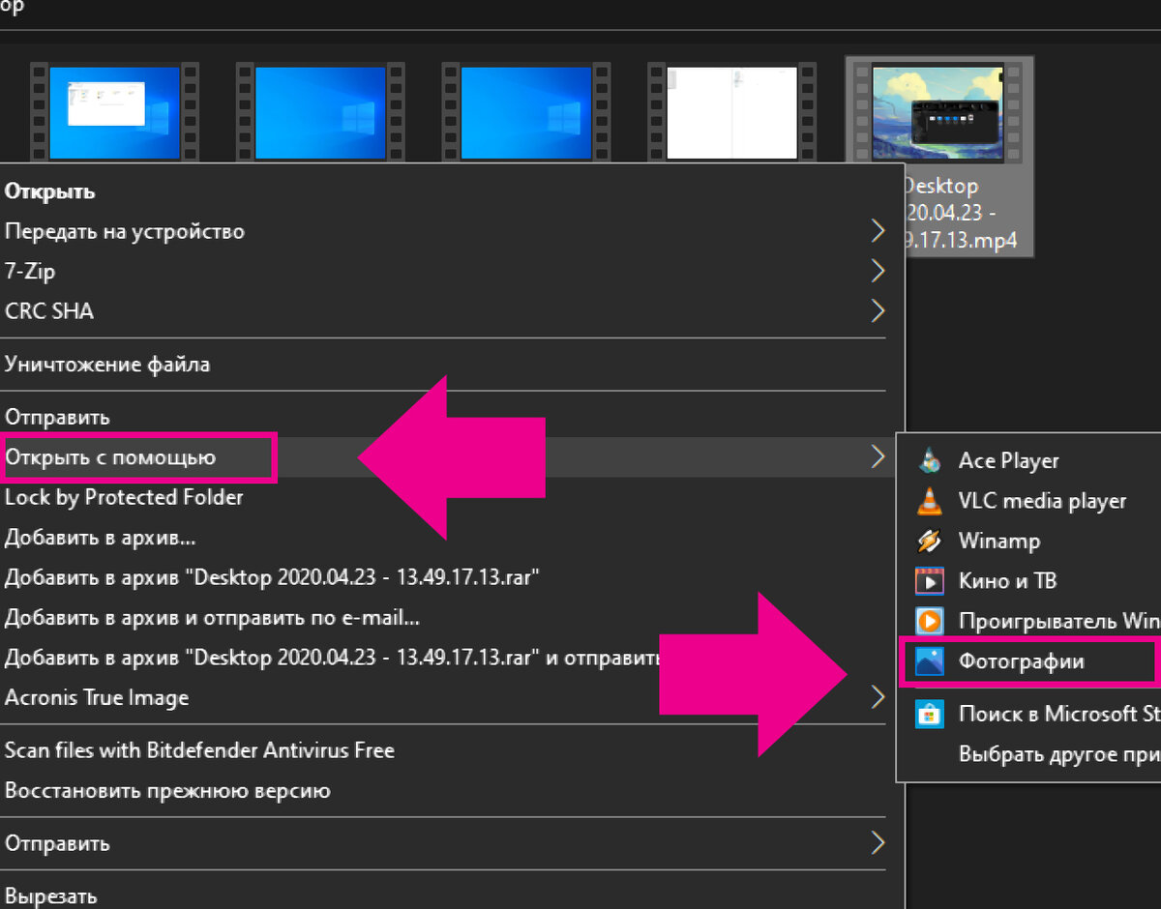Select the white-page video thumbnail
Screen dimensions: 1161x909
point(731,112)
